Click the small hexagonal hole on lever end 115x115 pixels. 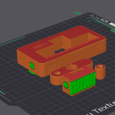57,73
